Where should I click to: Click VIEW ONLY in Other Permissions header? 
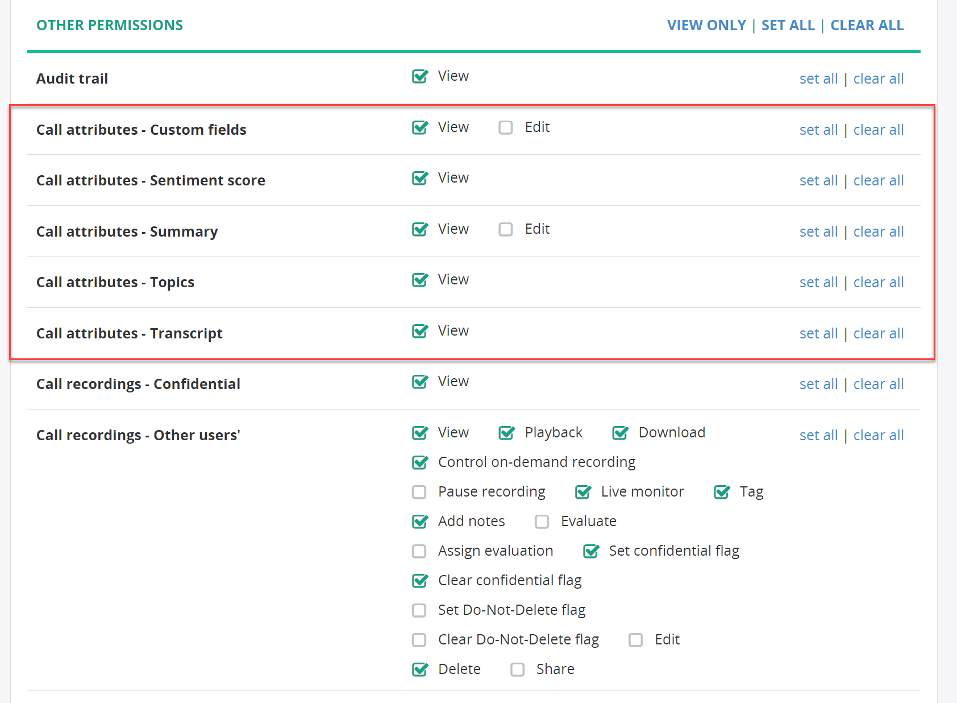pyautogui.click(x=706, y=26)
